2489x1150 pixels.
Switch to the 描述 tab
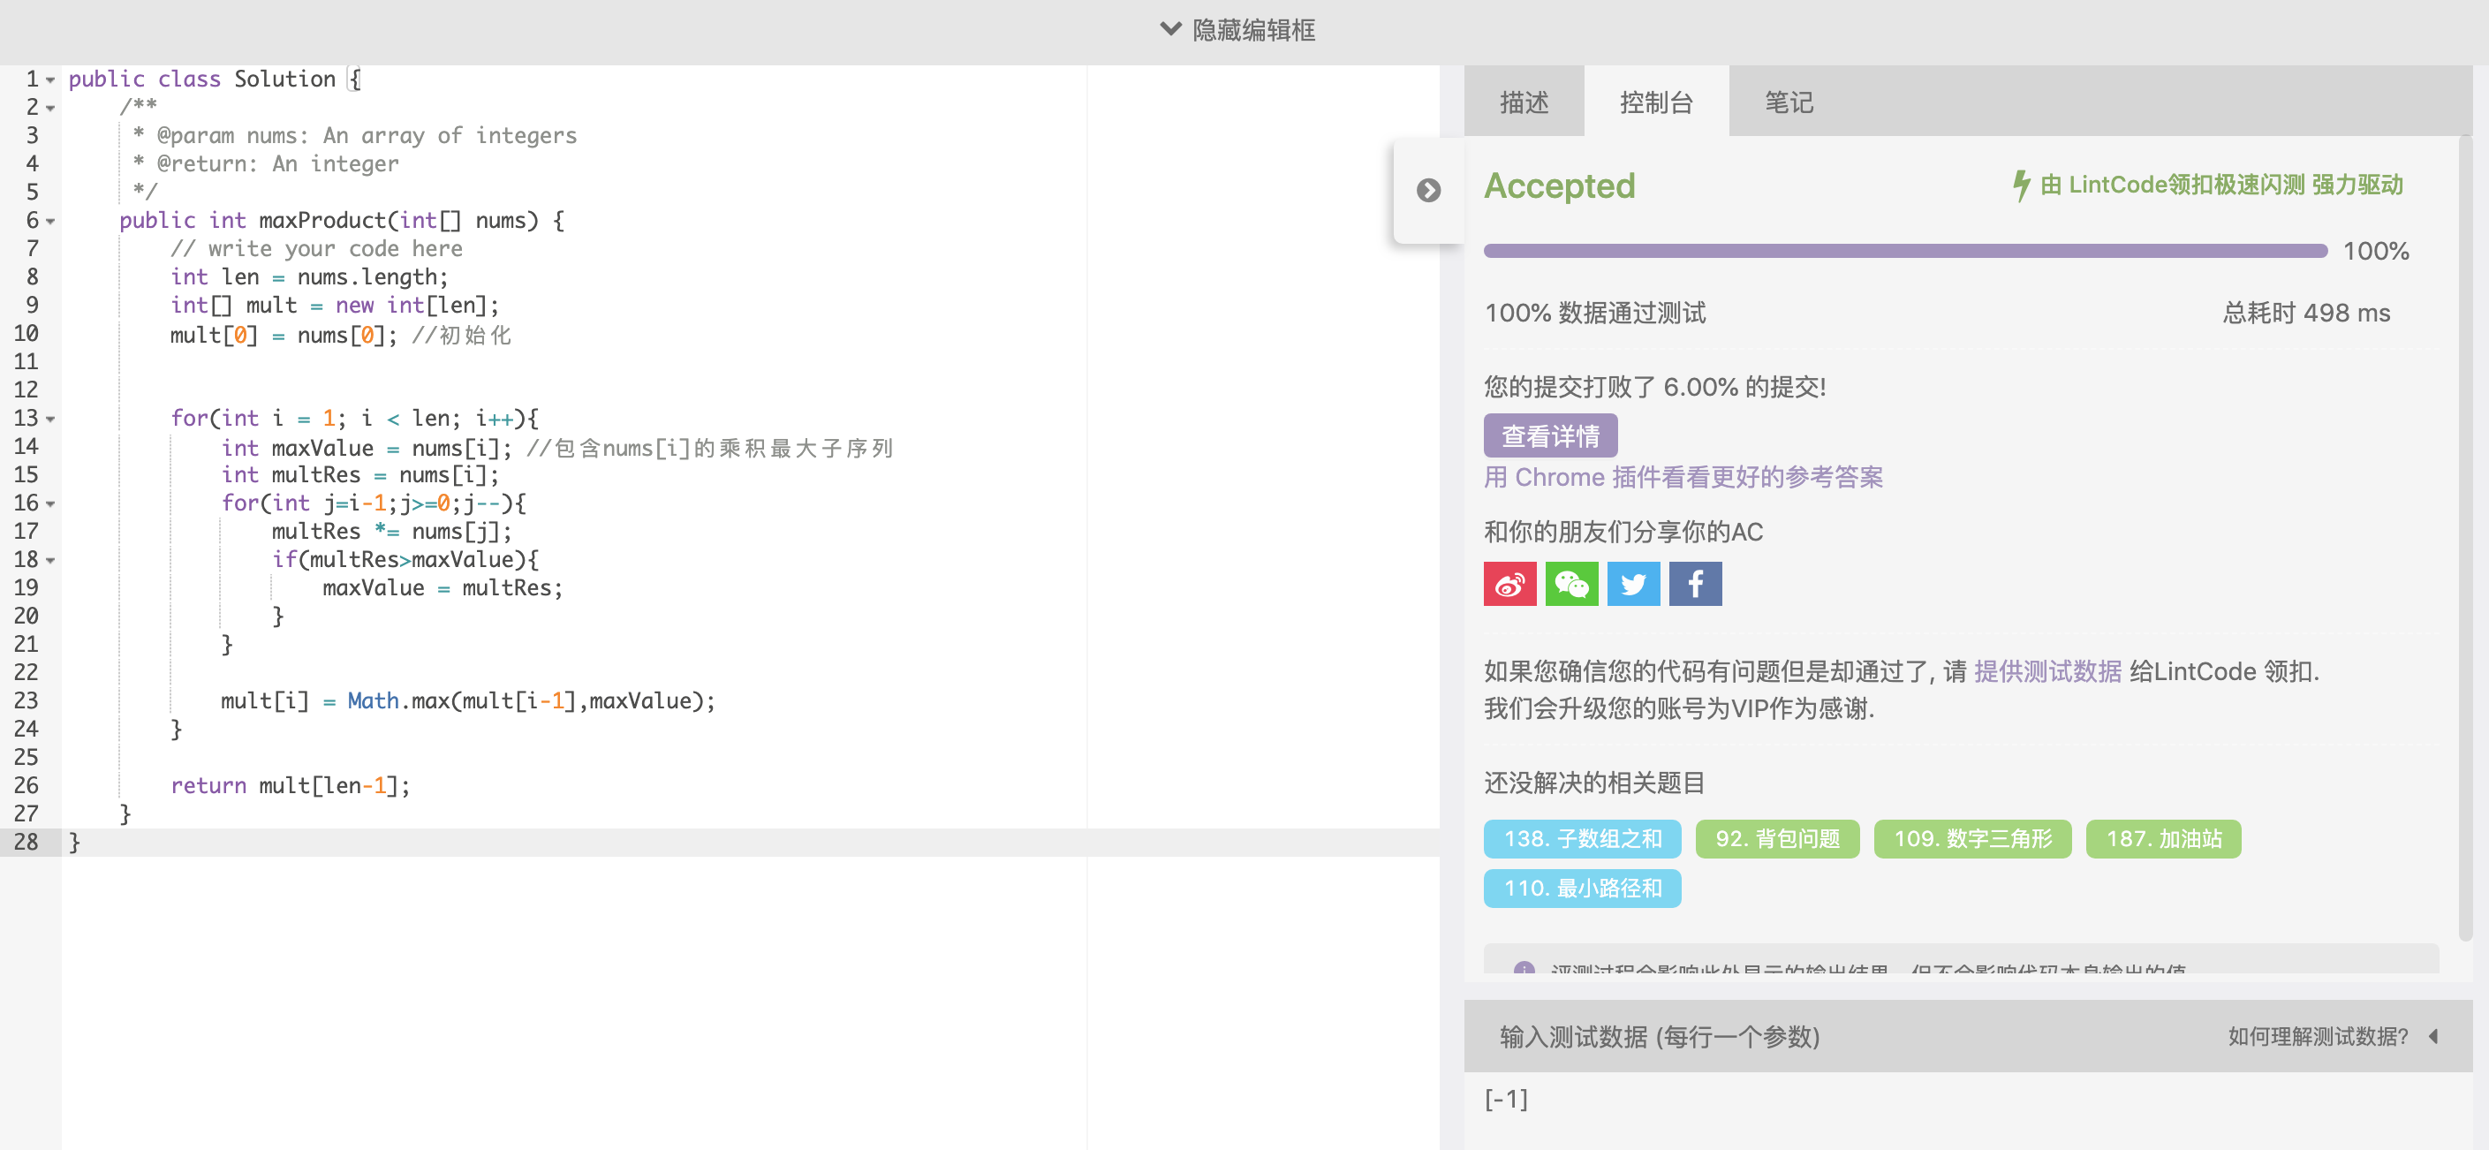[x=1524, y=102]
